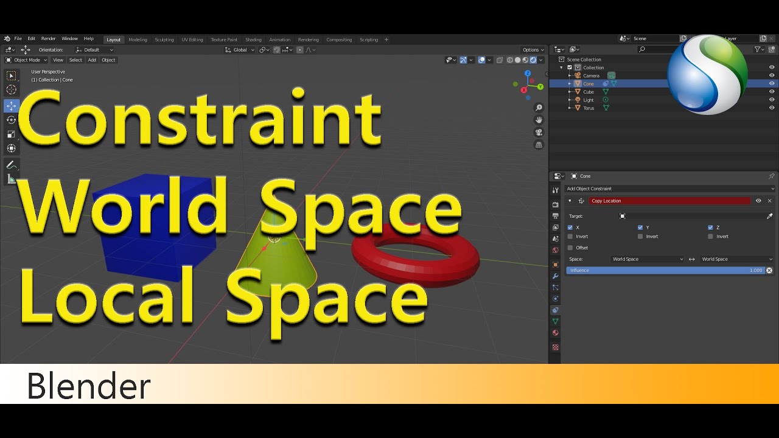779x438 pixels.
Task: Toggle the Collection exclude checkbox
Action: pos(570,68)
